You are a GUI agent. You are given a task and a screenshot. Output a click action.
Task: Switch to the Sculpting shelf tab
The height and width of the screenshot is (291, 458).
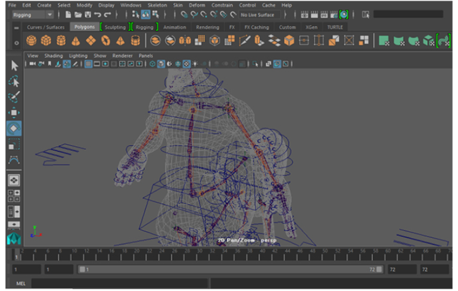115,27
